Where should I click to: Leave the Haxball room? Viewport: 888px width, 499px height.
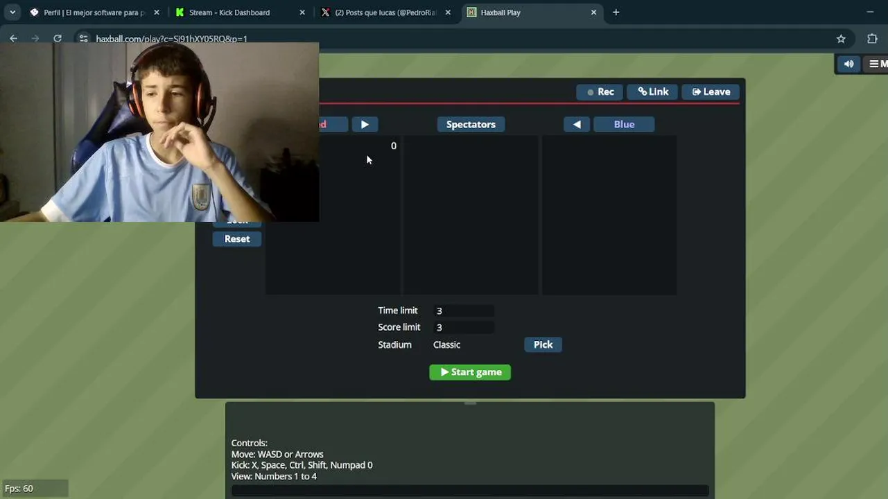(x=711, y=91)
